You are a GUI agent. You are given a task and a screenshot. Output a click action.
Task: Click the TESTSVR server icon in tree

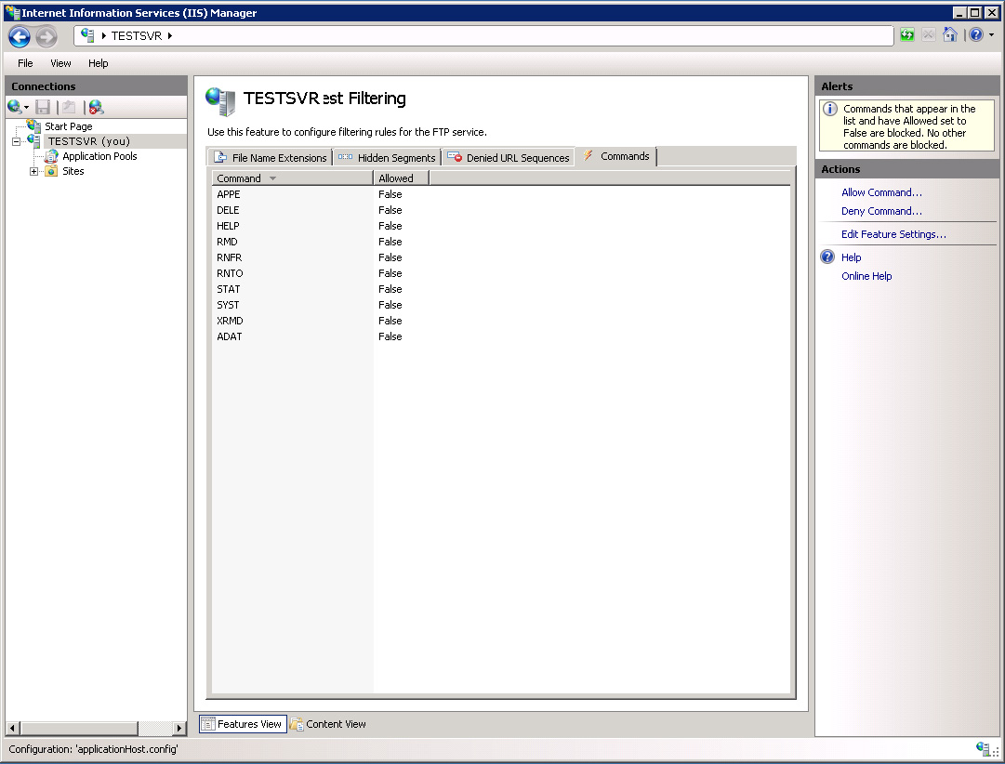click(34, 141)
